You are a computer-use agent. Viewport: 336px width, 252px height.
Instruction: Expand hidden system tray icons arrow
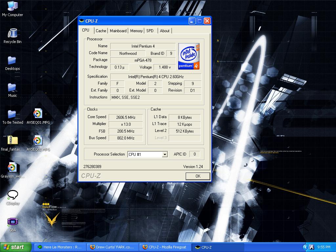click(x=305, y=247)
